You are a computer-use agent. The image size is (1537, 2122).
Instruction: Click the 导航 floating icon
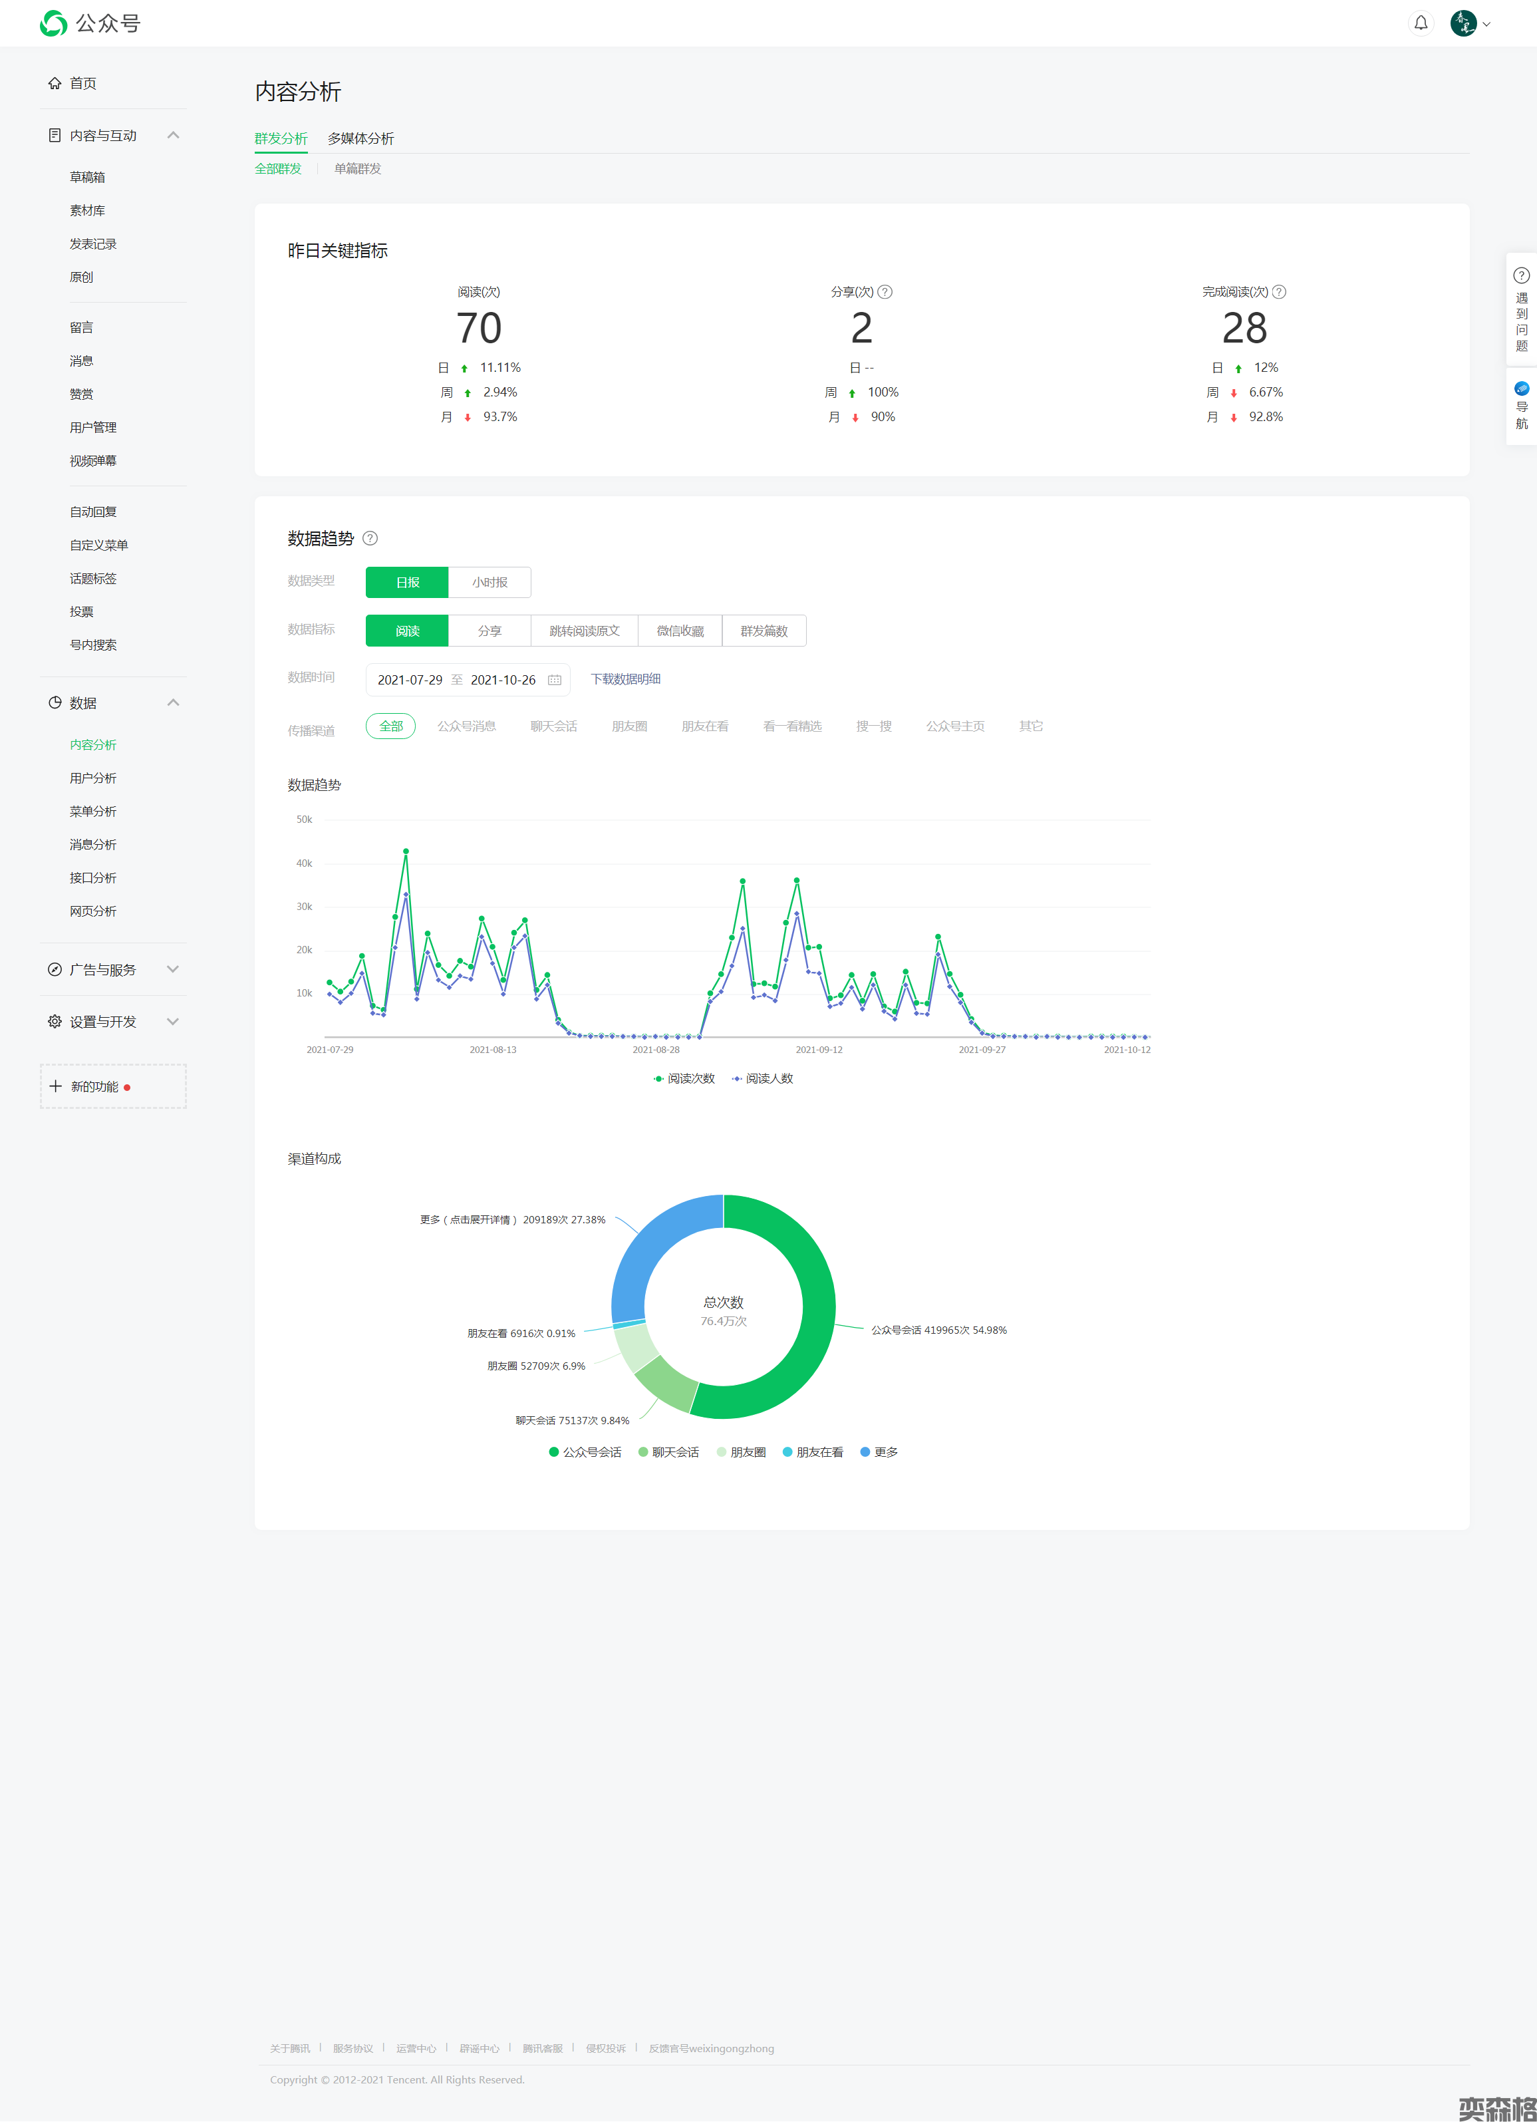[x=1521, y=388]
